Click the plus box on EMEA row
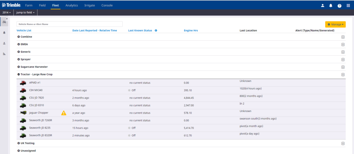Screen dimensions: 354x154 tap(343, 44)
